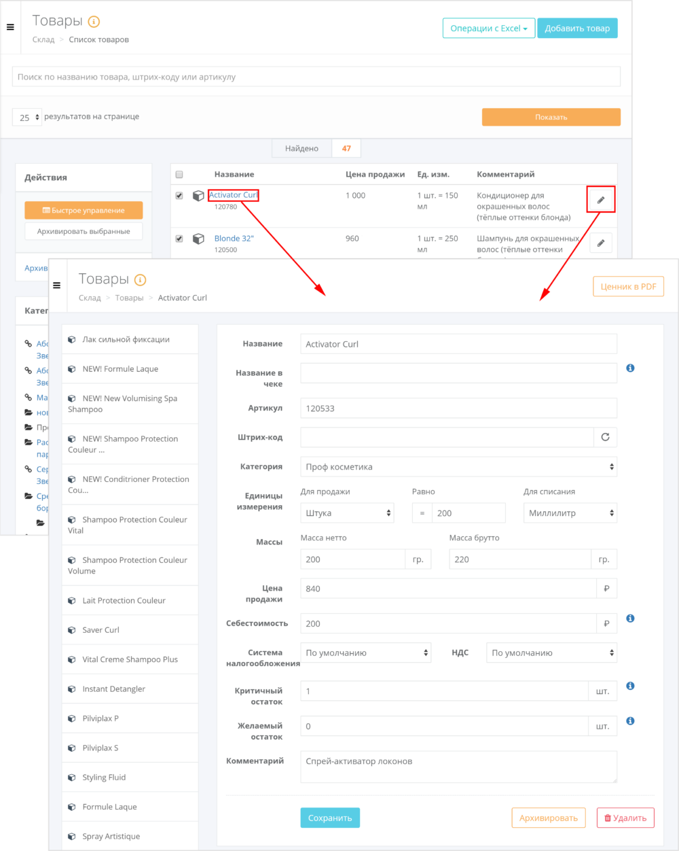679x851 pixels.
Task: Click the box icon beside Лак сильной фиксации
Action: [72, 340]
